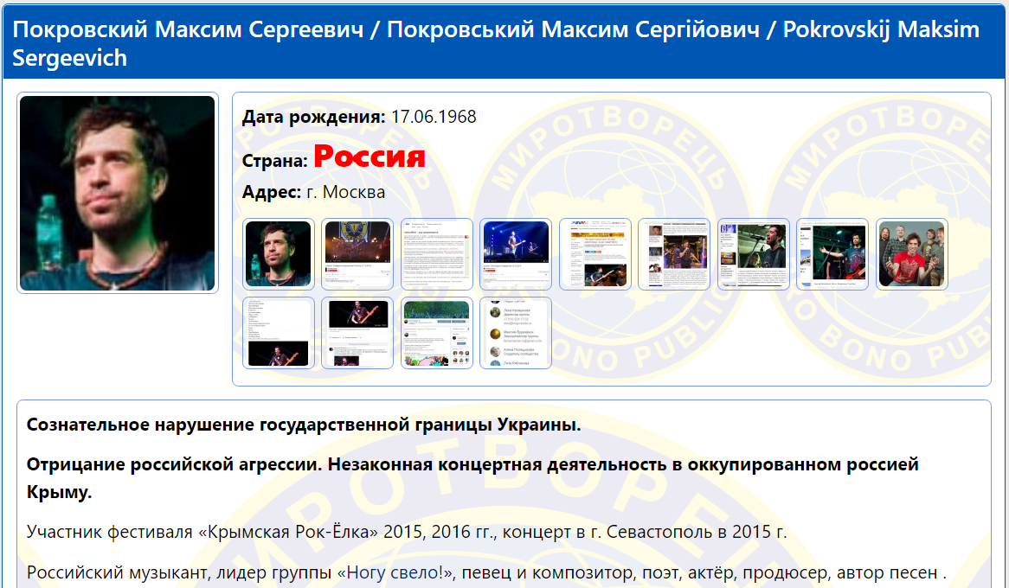Click the Крымская Рок-Ёлка festival participation line
The image size is (1009, 588).
point(407,532)
